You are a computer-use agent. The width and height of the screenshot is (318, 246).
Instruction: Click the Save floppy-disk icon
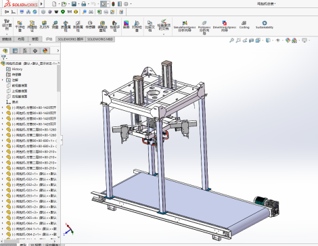[74, 4]
